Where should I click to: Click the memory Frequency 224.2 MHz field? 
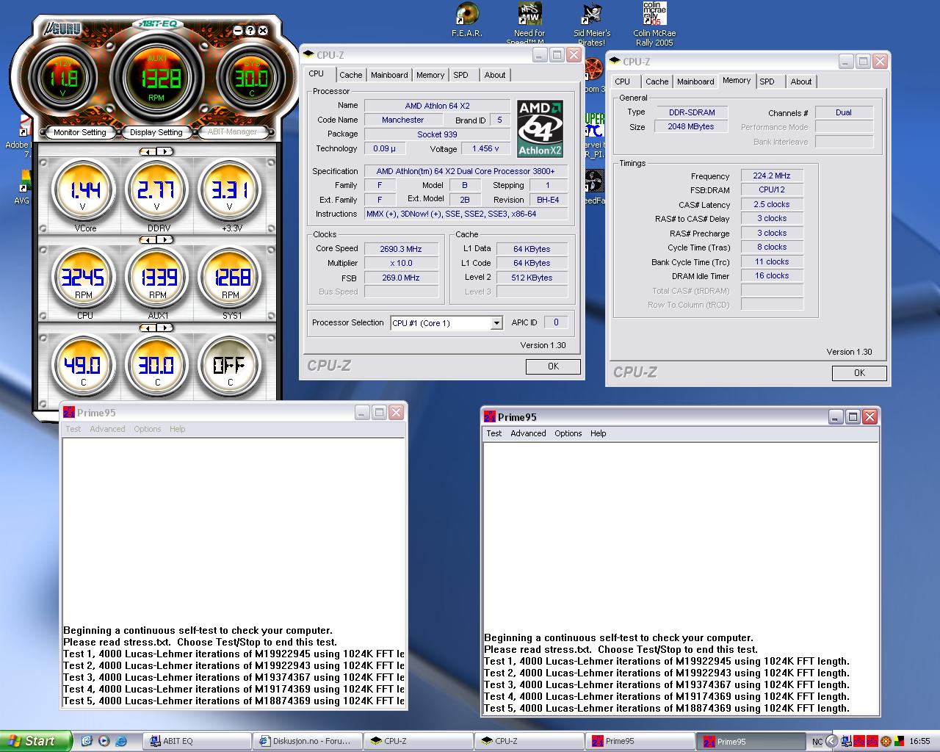click(x=772, y=176)
